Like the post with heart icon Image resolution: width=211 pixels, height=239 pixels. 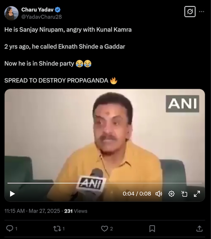[x=104, y=229]
